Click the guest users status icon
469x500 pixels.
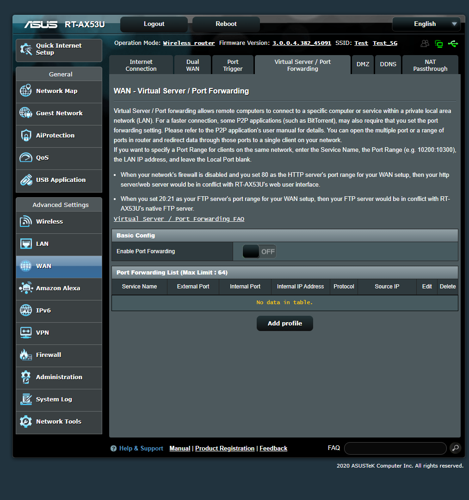point(425,44)
